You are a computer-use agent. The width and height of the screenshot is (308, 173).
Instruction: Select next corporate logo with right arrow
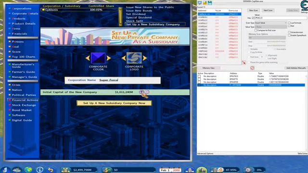(145, 58)
